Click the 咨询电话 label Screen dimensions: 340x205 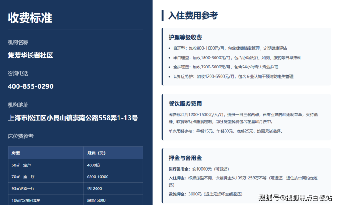coord(18,74)
